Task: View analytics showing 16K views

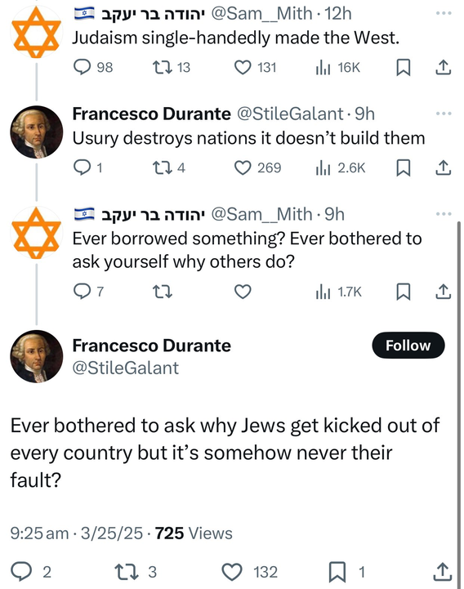Action: [337, 67]
